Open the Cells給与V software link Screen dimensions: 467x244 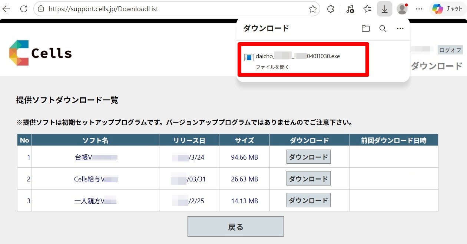coord(96,179)
